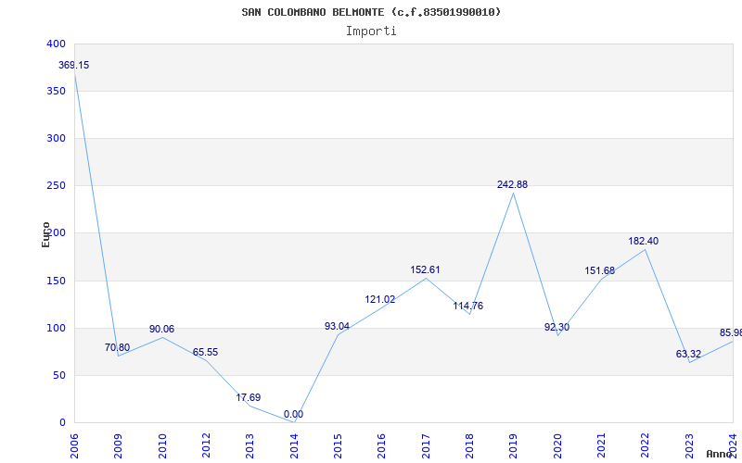Click the 100 y-axis tick label
This screenshot has width=742, height=463.
[56, 329]
